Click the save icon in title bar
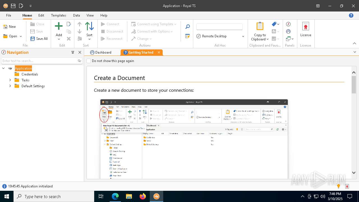This screenshot has height=202, width=359. (x=13, y=6)
